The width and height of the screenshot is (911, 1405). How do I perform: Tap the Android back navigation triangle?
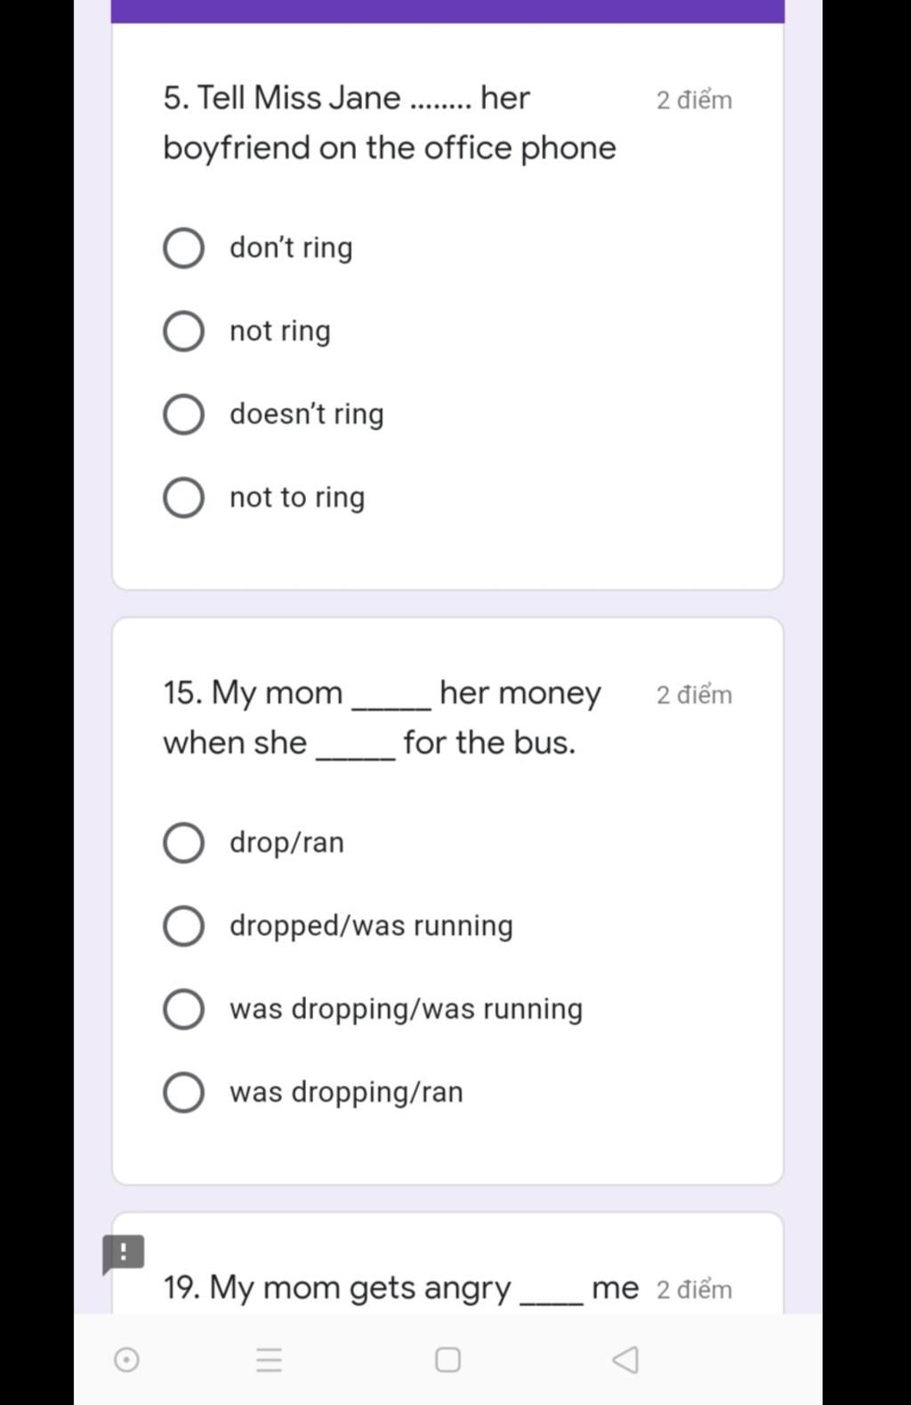625,1359
